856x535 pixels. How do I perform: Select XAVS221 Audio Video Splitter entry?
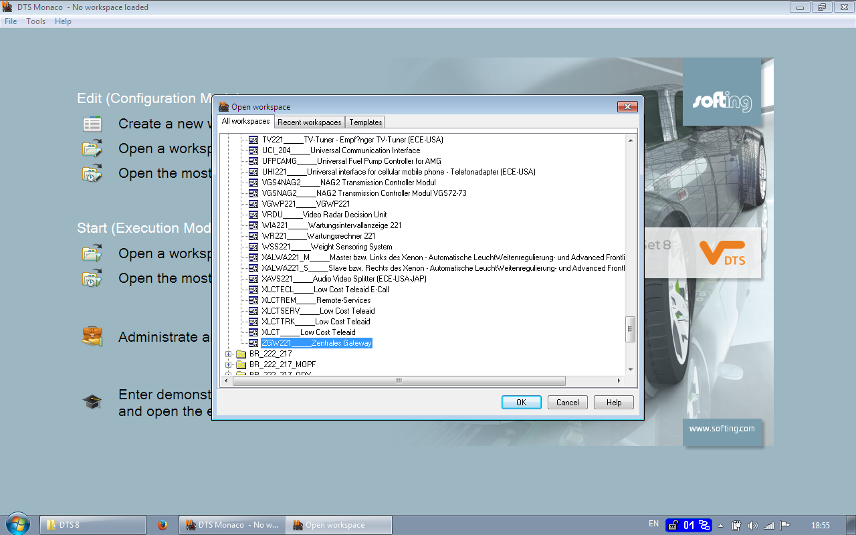point(344,279)
